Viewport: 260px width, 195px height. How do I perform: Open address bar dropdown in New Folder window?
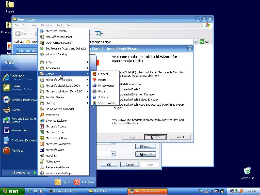(x=196, y=42)
